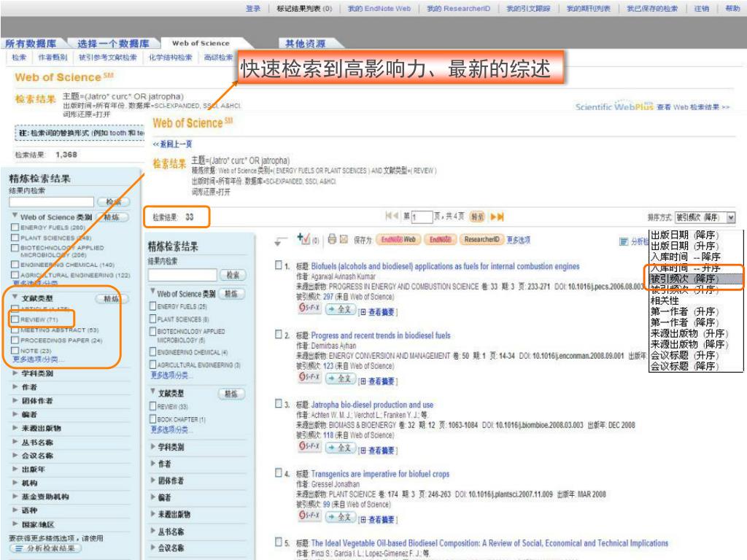Open full text for Transgenics biofuel crops
This screenshot has height=560, width=747.
[340, 517]
